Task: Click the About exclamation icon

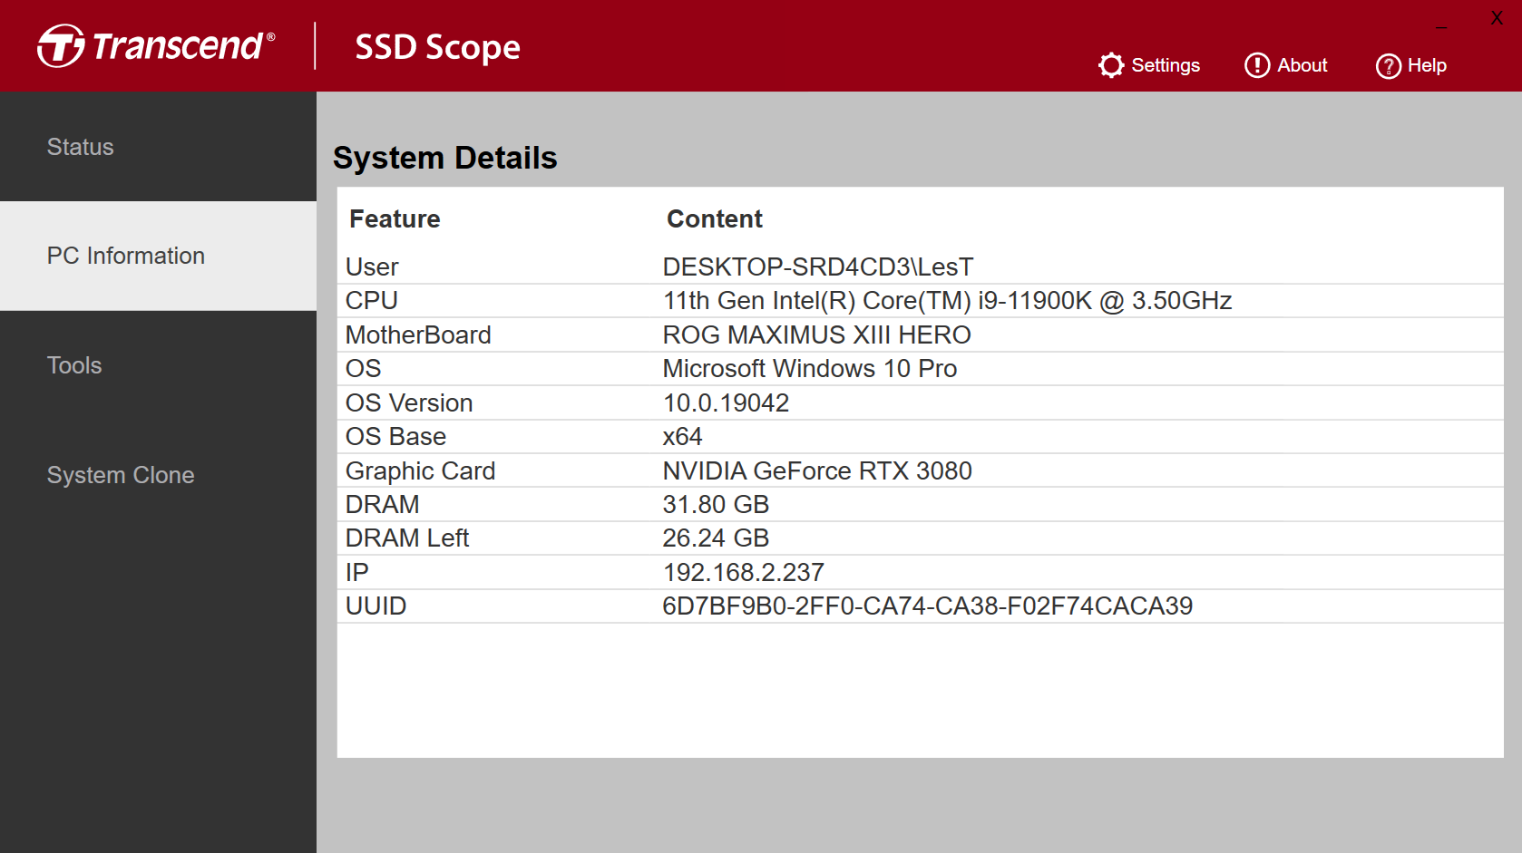Action: tap(1256, 65)
